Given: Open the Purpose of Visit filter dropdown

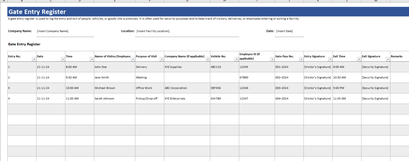Looking at the screenshot, I should (x=162, y=59).
